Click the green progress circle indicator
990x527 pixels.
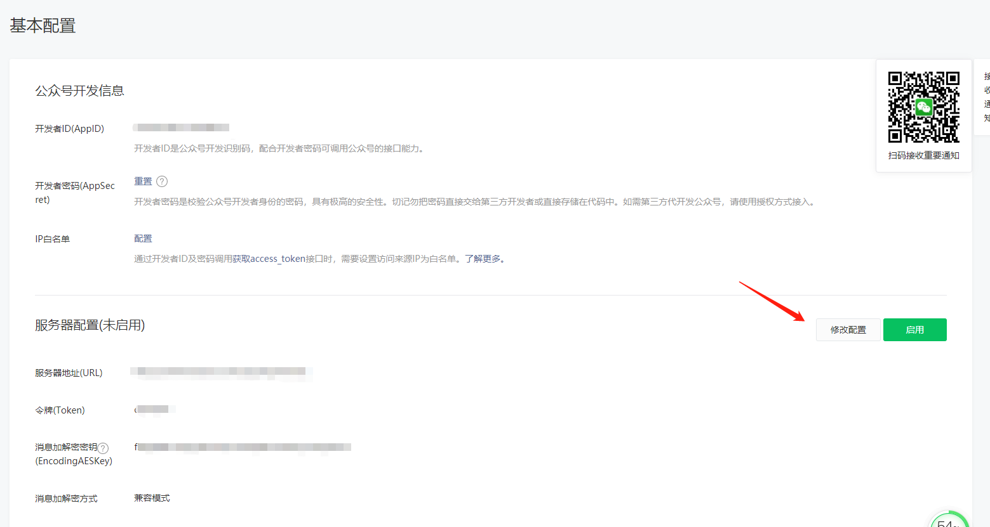[949, 519]
